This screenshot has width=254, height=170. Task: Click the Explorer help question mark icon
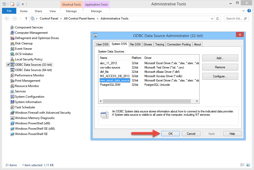[x=249, y=11]
